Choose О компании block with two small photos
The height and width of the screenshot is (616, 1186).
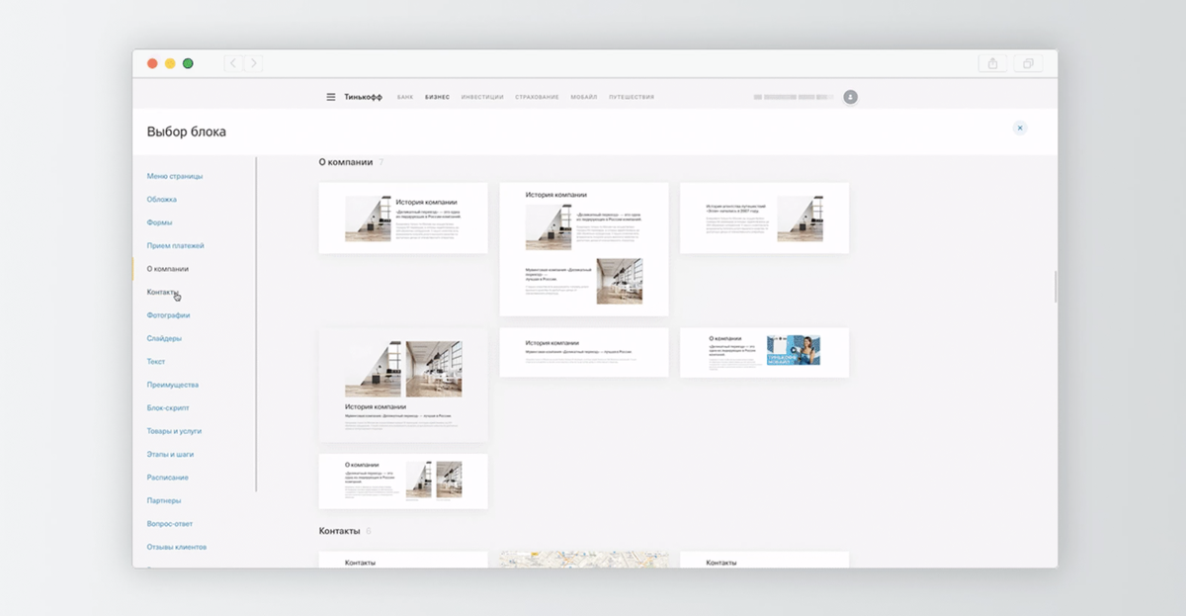click(x=403, y=482)
